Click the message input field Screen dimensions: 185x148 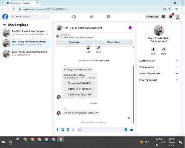[101, 130]
